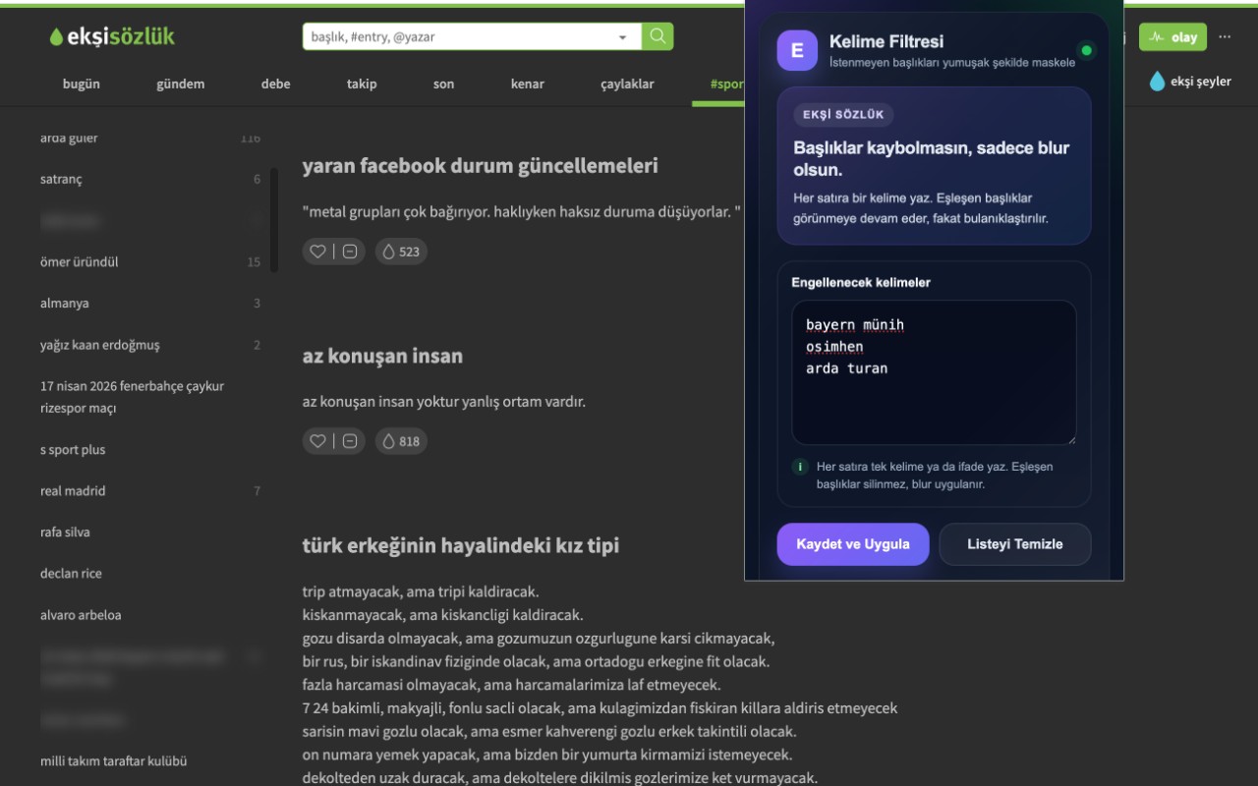Click minus-box icon on az konuşan insan entry
1258x786 pixels.
point(350,441)
